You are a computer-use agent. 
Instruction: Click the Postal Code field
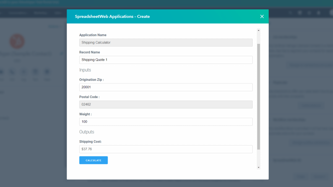point(166,105)
